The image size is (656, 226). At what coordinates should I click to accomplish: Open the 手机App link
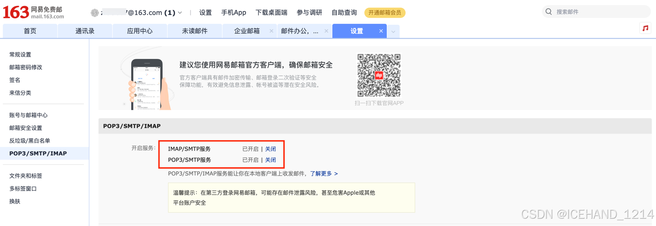(233, 13)
